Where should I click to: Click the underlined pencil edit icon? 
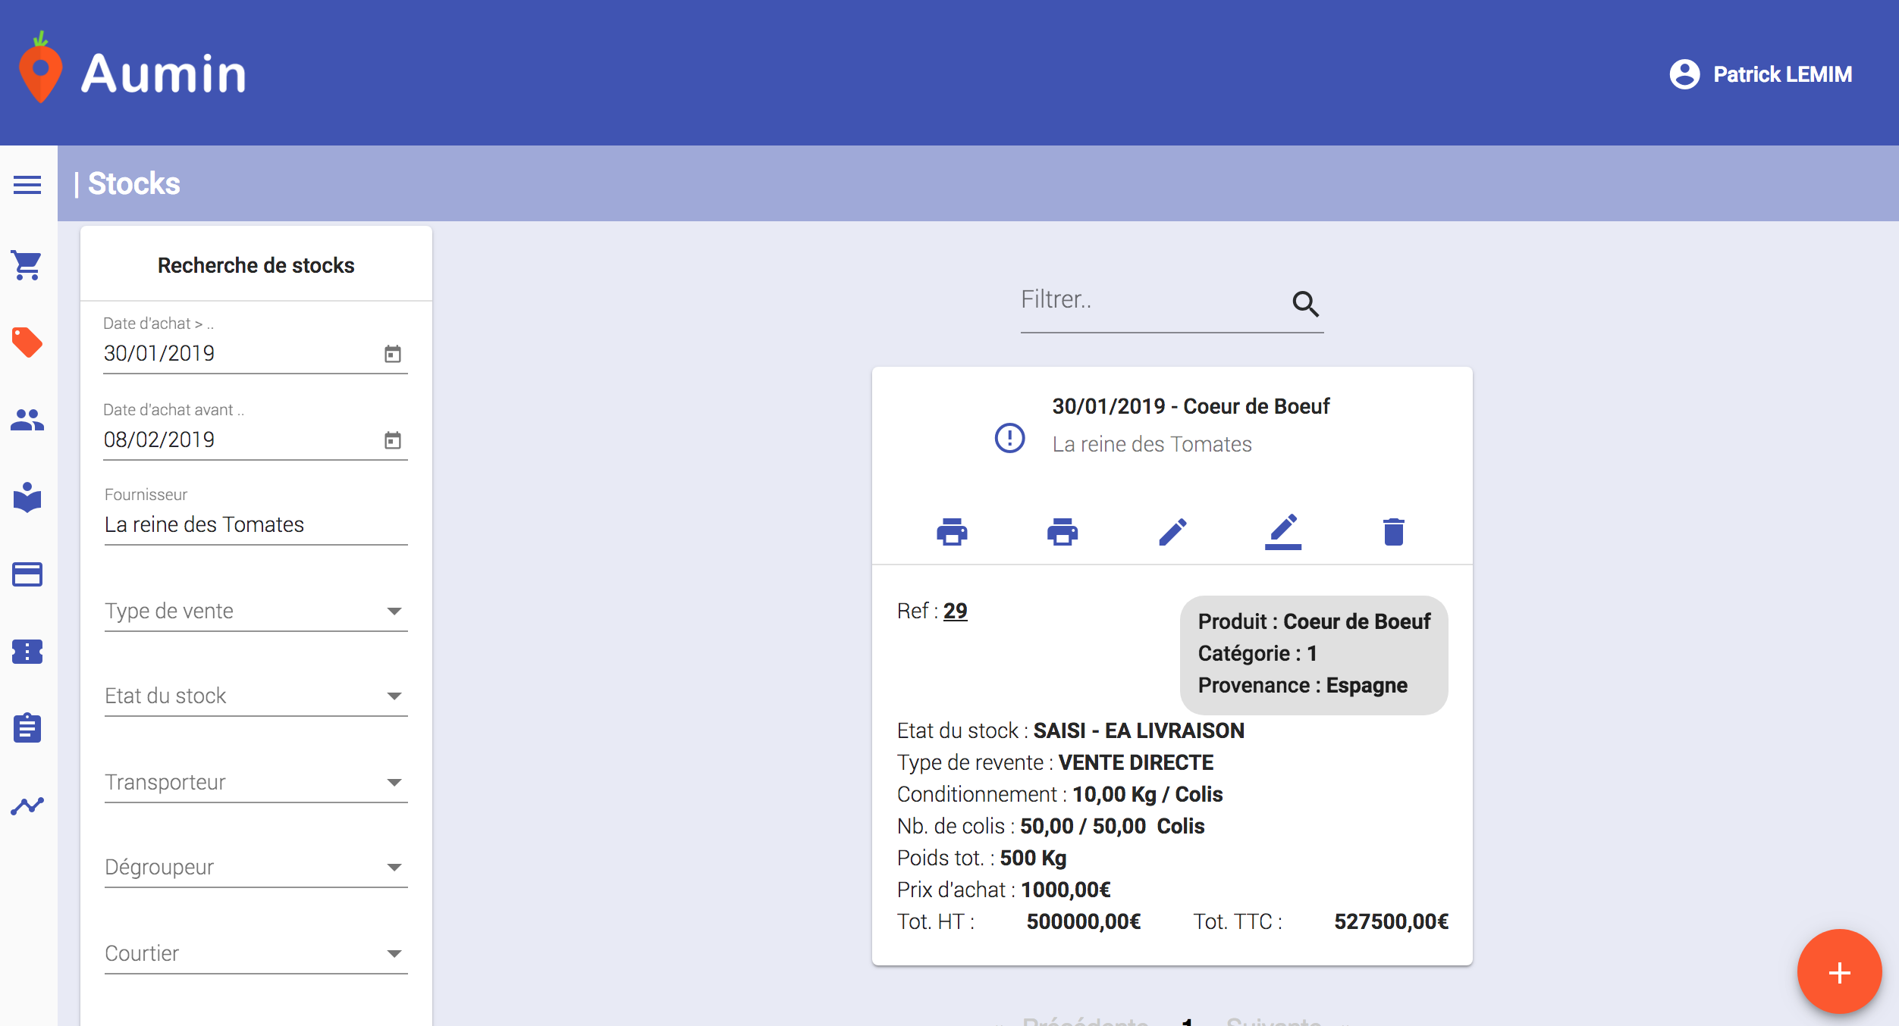coord(1282,531)
